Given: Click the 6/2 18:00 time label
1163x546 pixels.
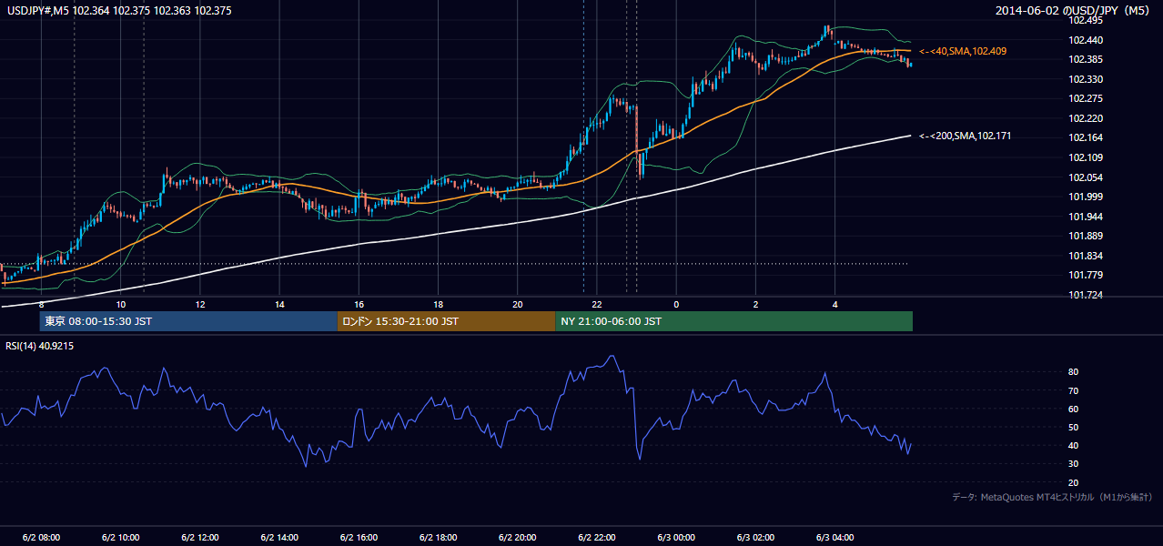Looking at the screenshot, I should (x=439, y=537).
